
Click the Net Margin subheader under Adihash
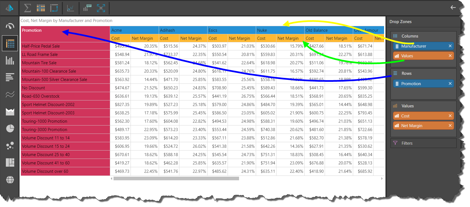[193, 38]
